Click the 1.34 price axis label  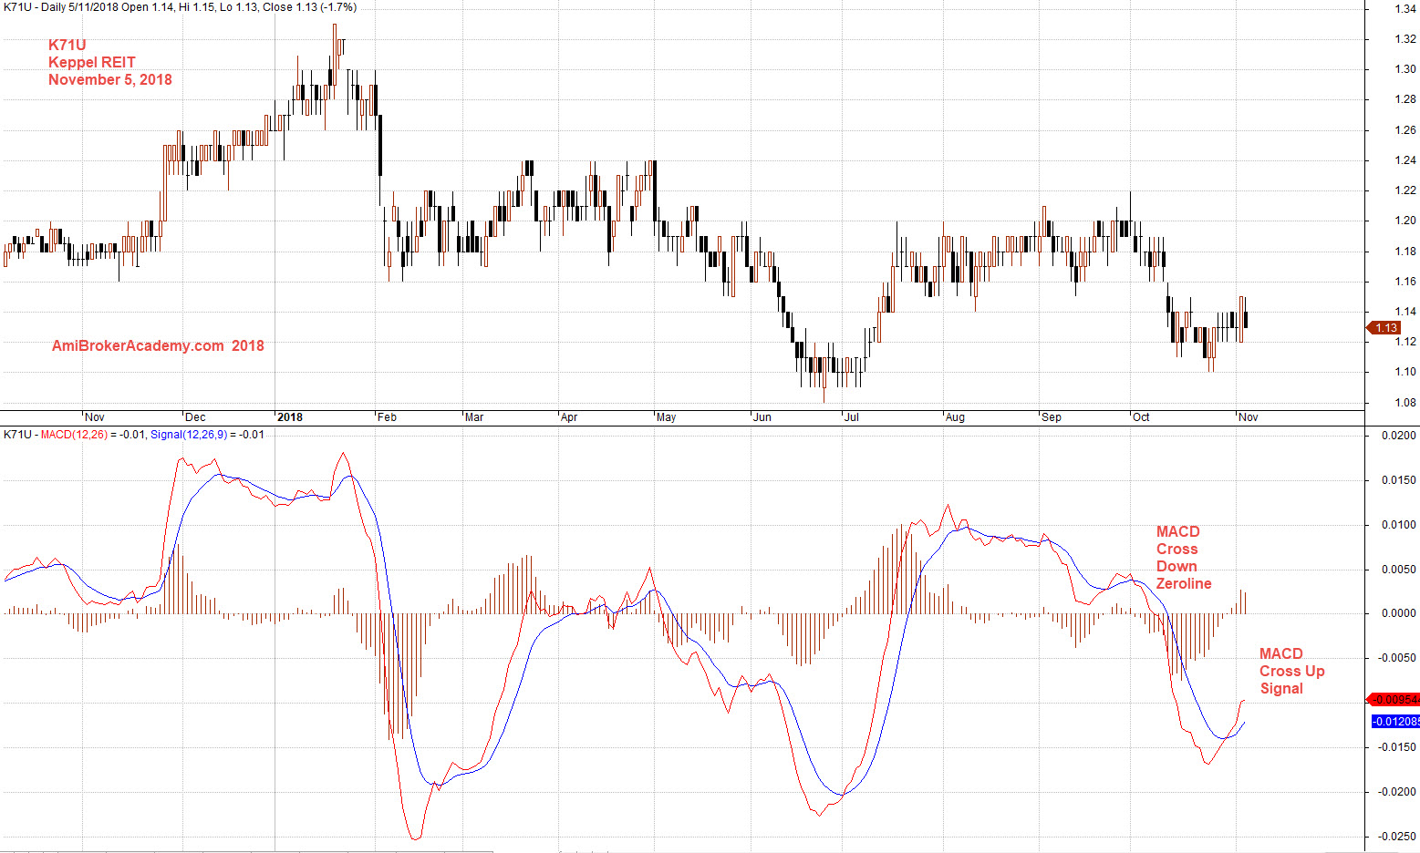pyautogui.click(x=1405, y=8)
